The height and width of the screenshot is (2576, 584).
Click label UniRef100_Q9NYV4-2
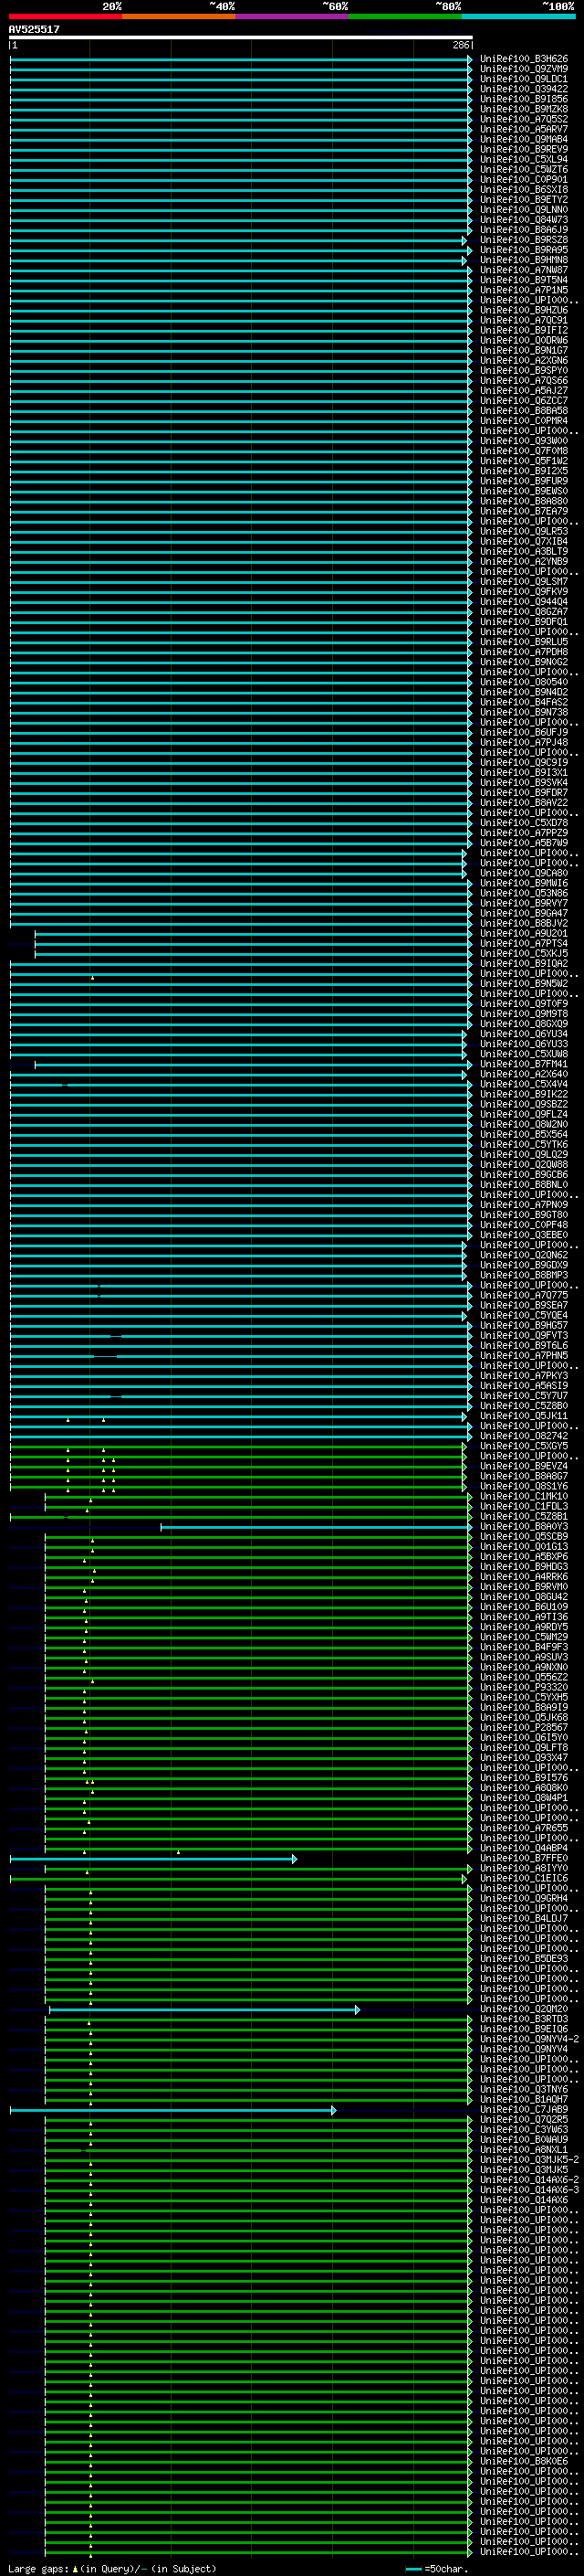529,2039
